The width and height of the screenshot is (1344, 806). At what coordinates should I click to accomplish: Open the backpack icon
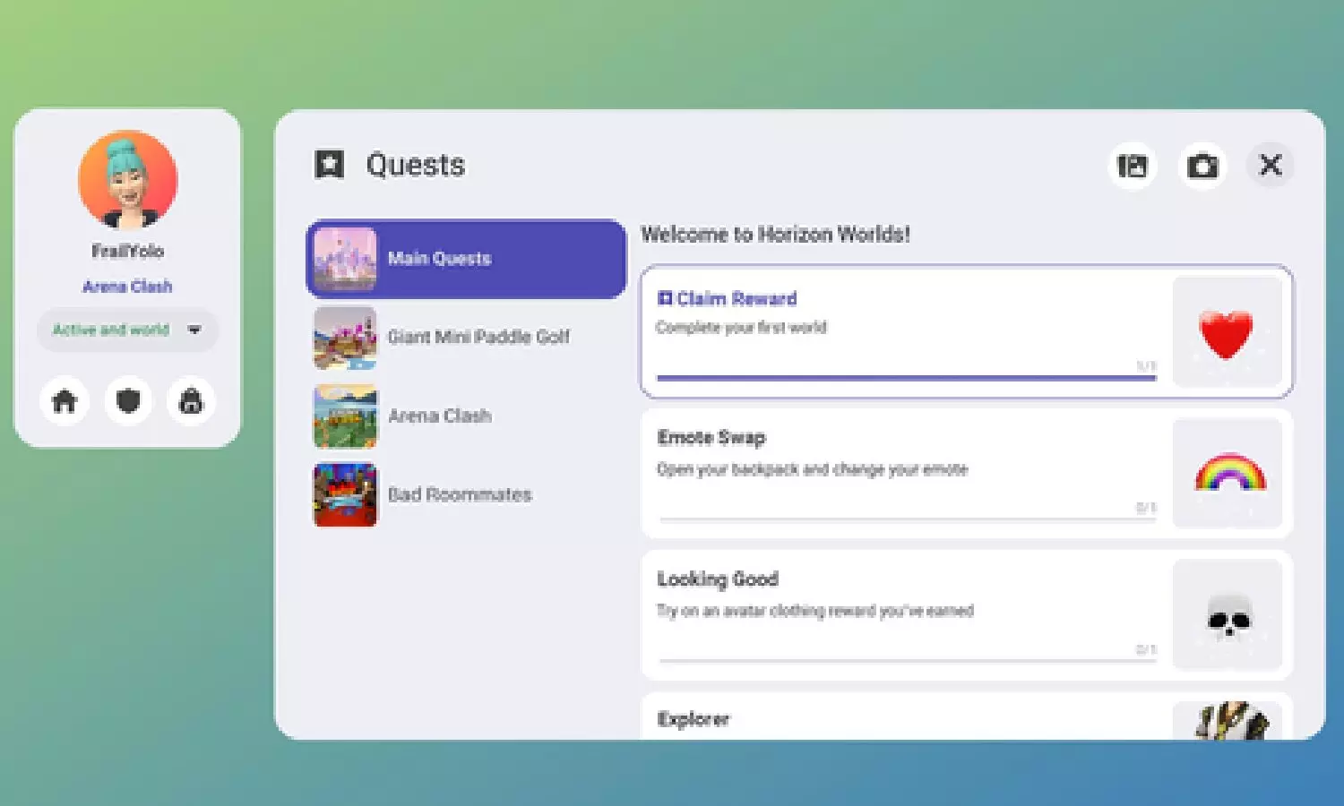pos(191,400)
